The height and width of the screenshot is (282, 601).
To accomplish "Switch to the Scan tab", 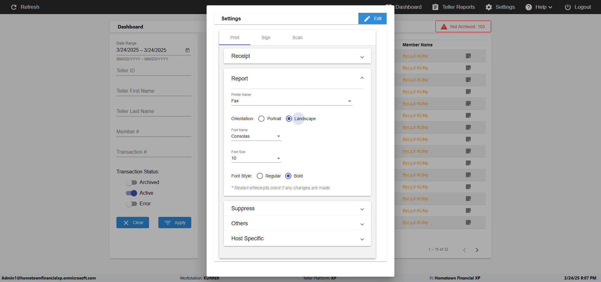I will tap(297, 38).
